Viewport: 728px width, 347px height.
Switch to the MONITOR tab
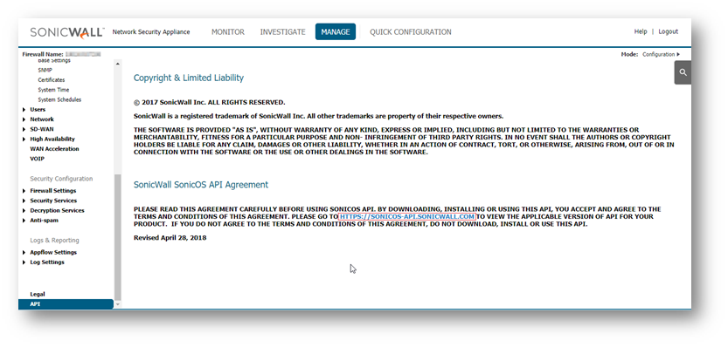[228, 32]
